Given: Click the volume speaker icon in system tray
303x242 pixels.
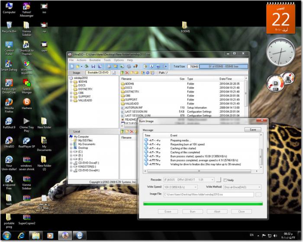Looking at the screenshot, I should 275,236.
